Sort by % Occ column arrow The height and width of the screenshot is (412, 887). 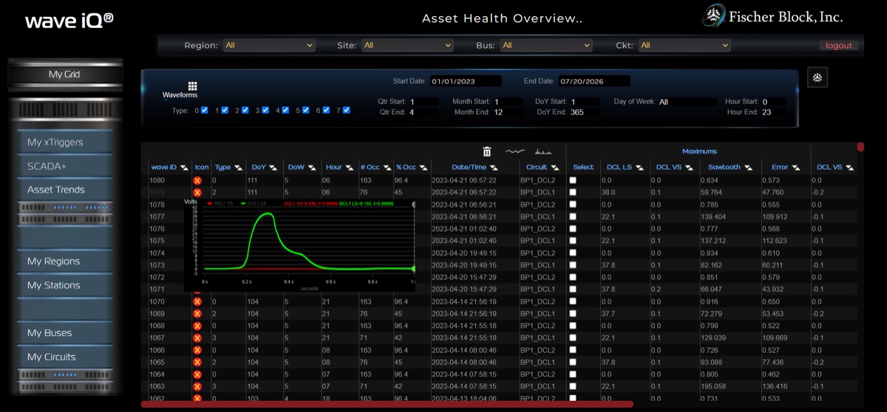pos(422,168)
